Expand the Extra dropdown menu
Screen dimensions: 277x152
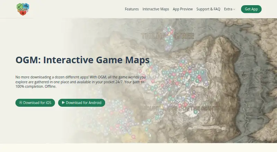pyautogui.click(x=230, y=9)
